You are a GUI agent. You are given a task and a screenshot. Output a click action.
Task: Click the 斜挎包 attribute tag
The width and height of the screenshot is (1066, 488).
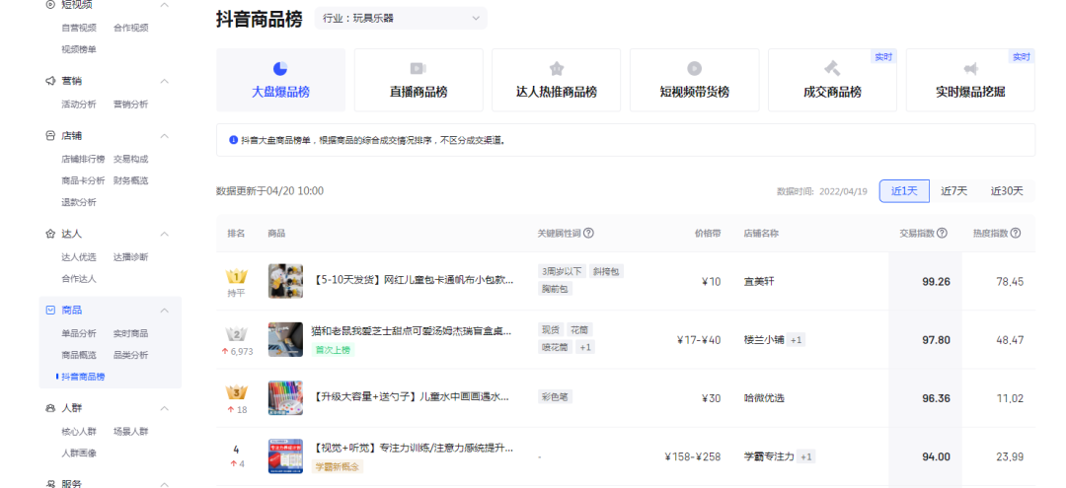[x=606, y=271]
